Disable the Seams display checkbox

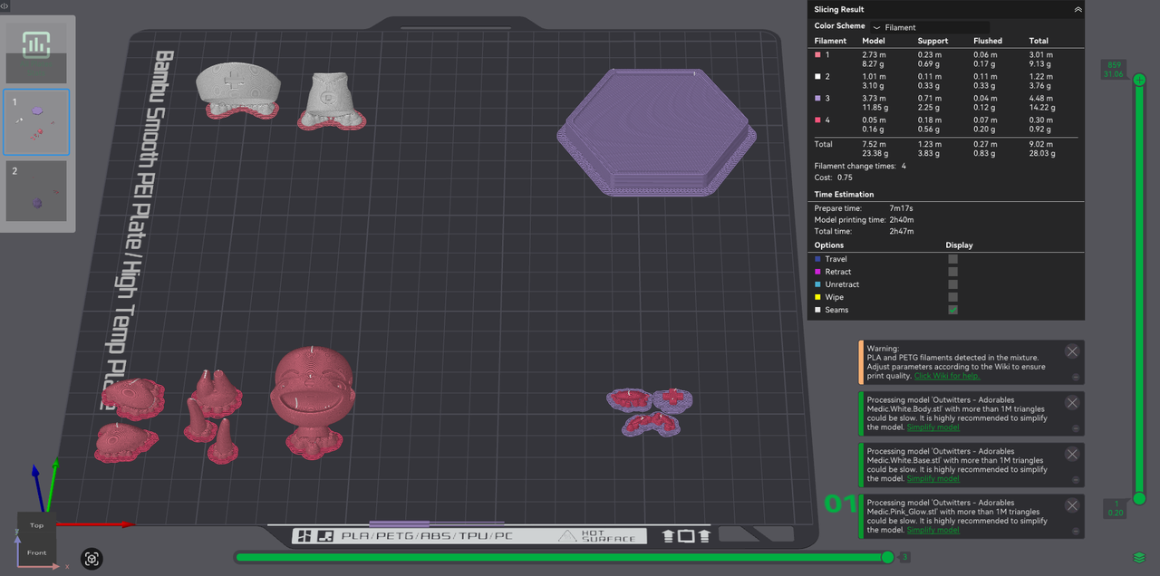click(x=952, y=310)
